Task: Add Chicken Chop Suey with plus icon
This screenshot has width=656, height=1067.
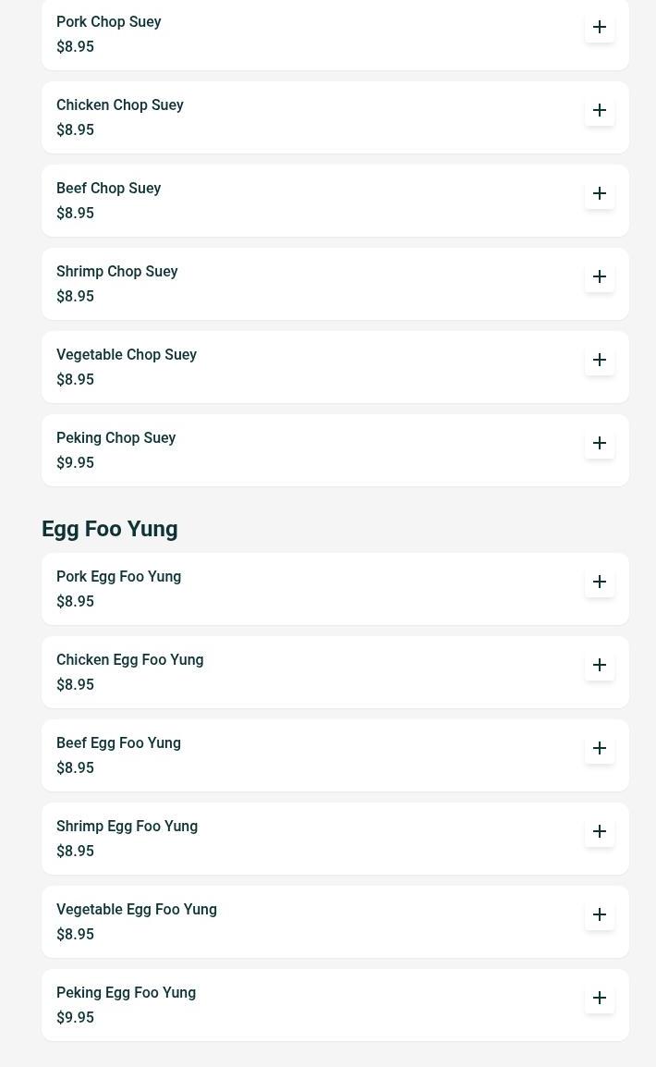Action: pyautogui.click(x=599, y=110)
